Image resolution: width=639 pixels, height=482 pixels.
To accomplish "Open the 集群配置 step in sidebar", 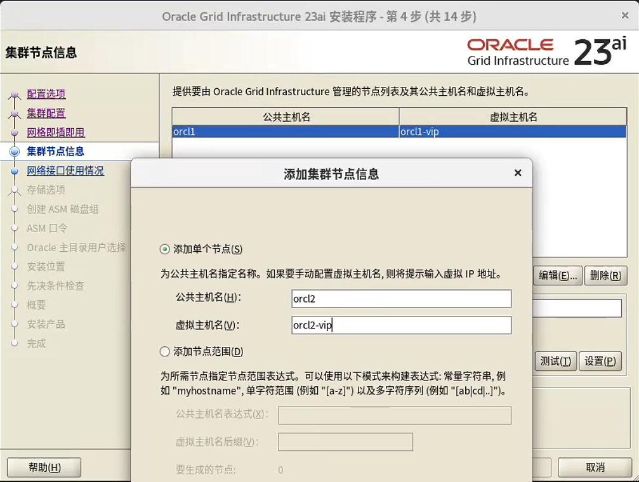I will 46,113.
